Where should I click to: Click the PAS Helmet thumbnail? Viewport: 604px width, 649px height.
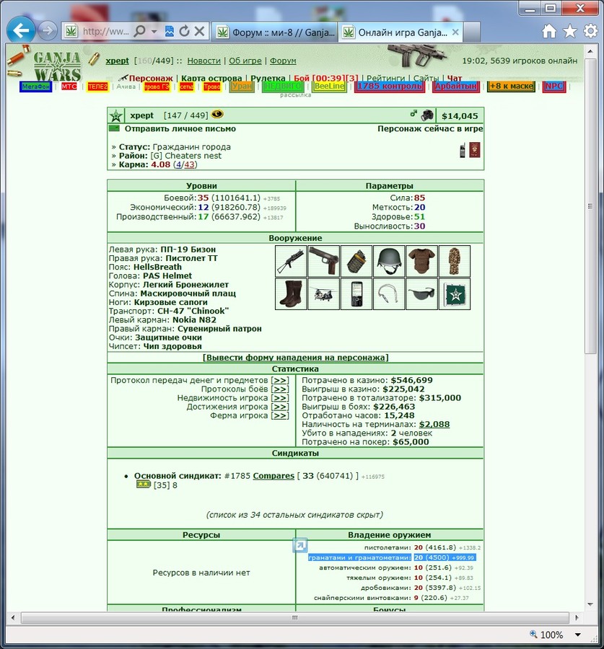click(x=389, y=261)
